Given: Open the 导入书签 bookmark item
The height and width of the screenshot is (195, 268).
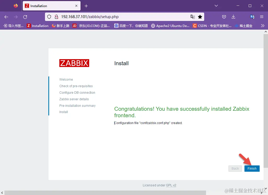Looking at the screenshot, I should coord(14,26).
